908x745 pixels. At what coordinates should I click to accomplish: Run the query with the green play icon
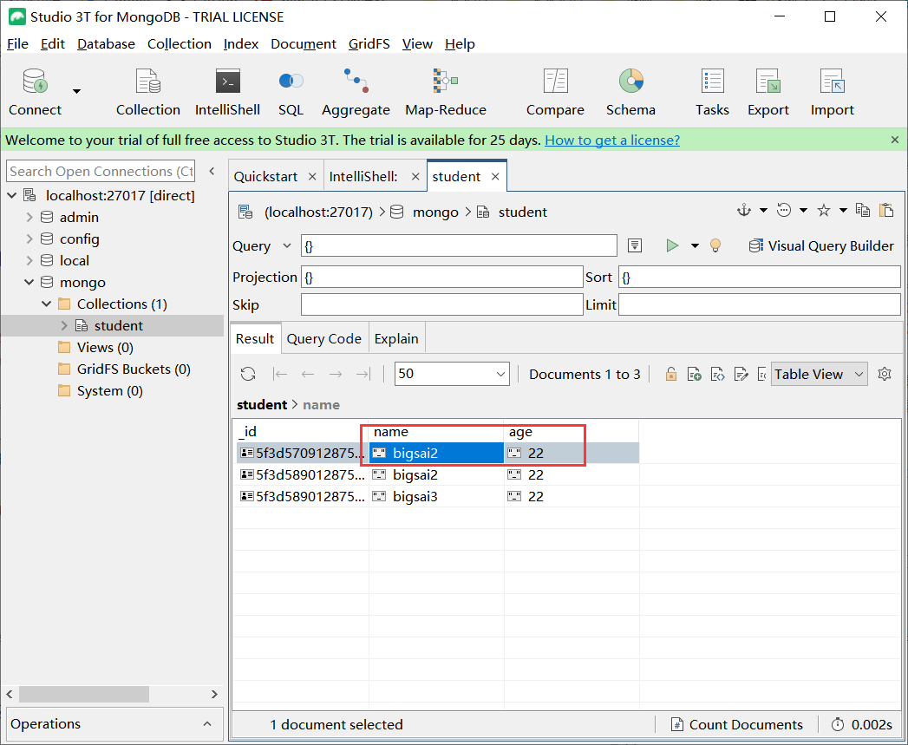pyautogui.click(x=672, y=245)
